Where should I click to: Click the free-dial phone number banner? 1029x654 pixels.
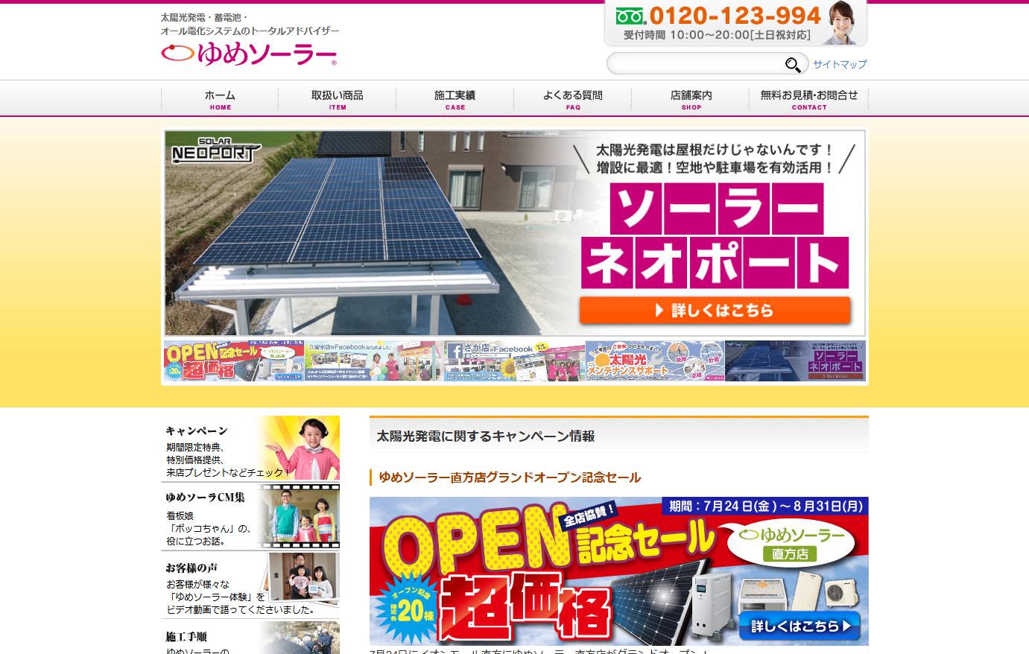coord(735,23)
